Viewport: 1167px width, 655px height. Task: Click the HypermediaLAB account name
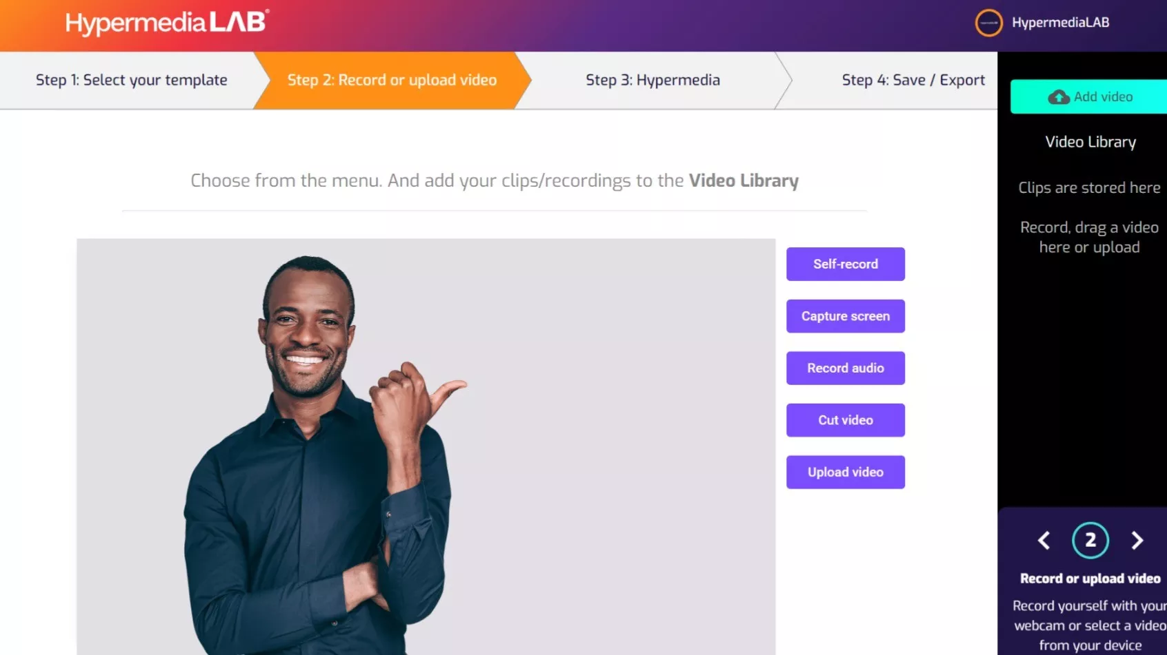pos(1061,23)
